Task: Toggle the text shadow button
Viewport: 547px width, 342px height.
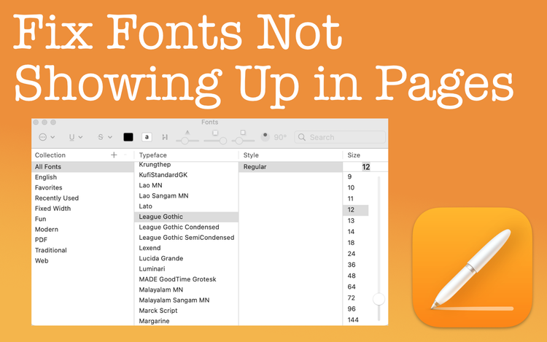Action: point(165,137)
